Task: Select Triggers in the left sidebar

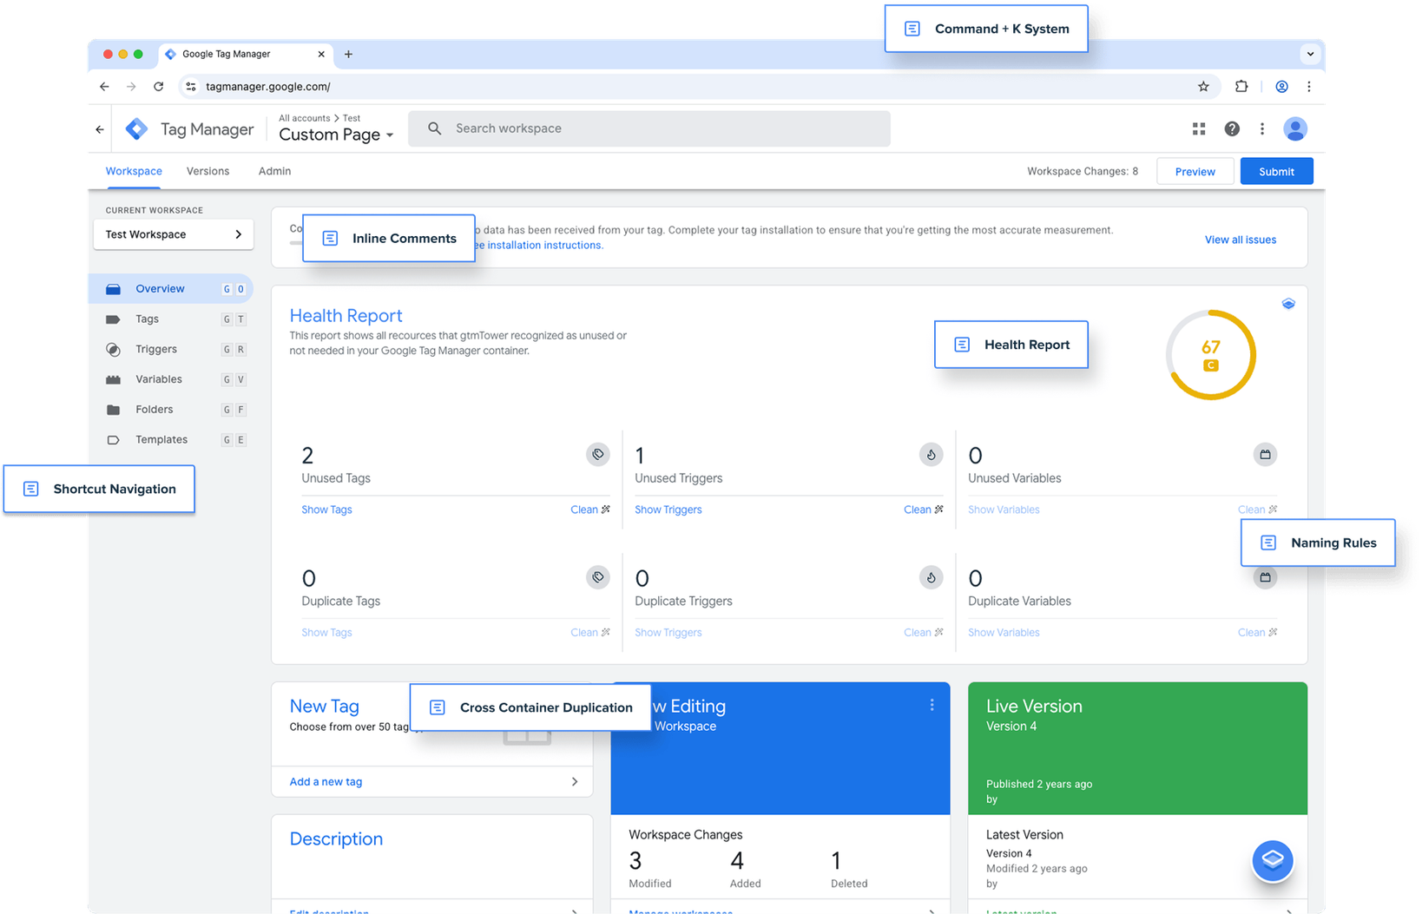Action: pyautogui.click(x=156, y=349)
